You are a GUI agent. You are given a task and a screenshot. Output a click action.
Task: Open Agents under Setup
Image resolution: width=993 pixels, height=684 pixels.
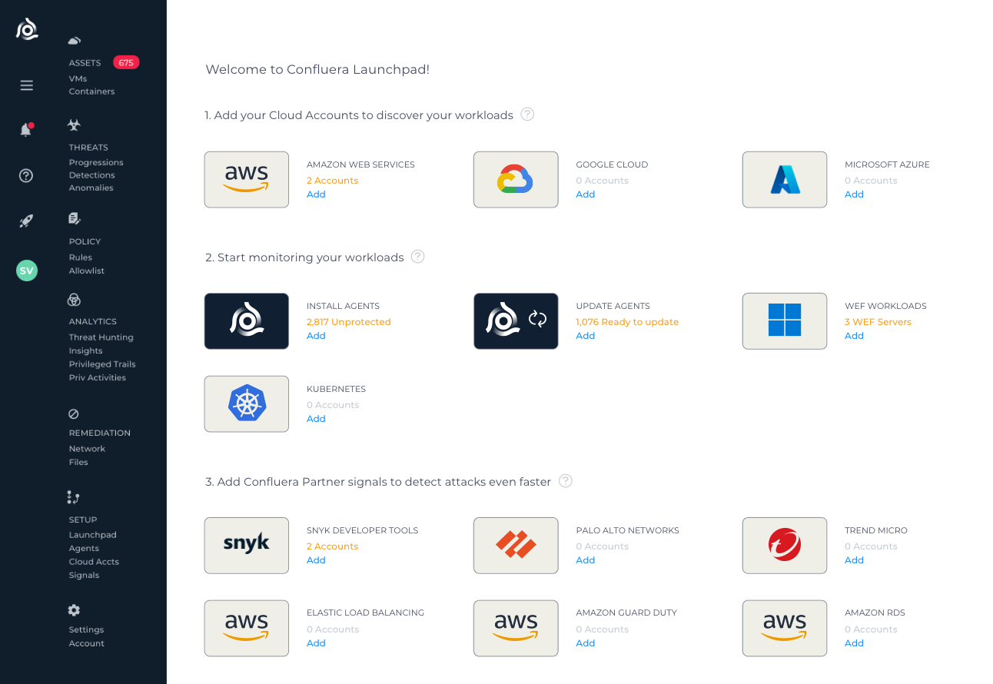84,549
